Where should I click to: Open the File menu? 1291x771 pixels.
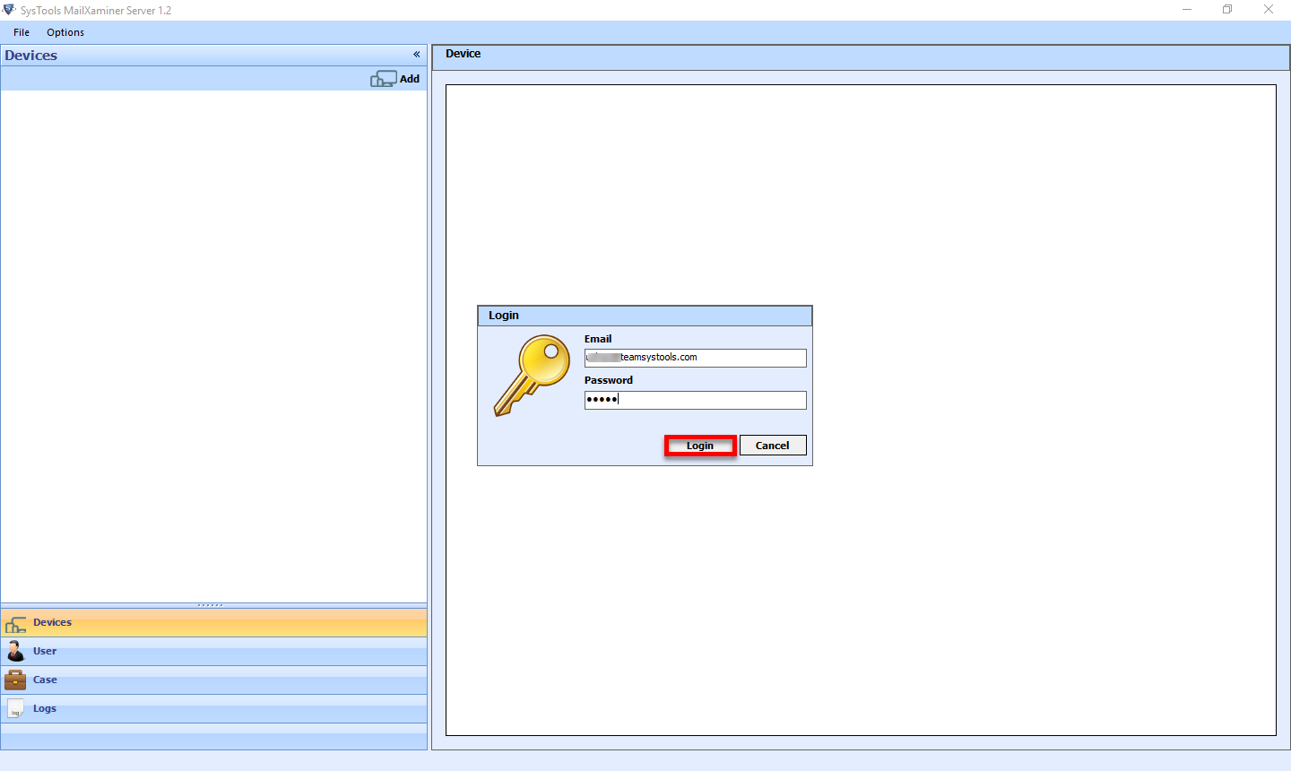pyautogui.click(x=22, y=32)
